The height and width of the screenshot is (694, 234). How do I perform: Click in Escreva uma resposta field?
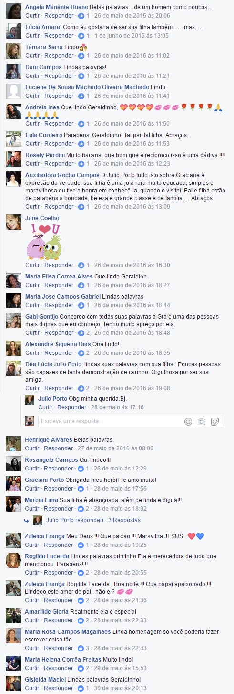(x=110, y=422)
